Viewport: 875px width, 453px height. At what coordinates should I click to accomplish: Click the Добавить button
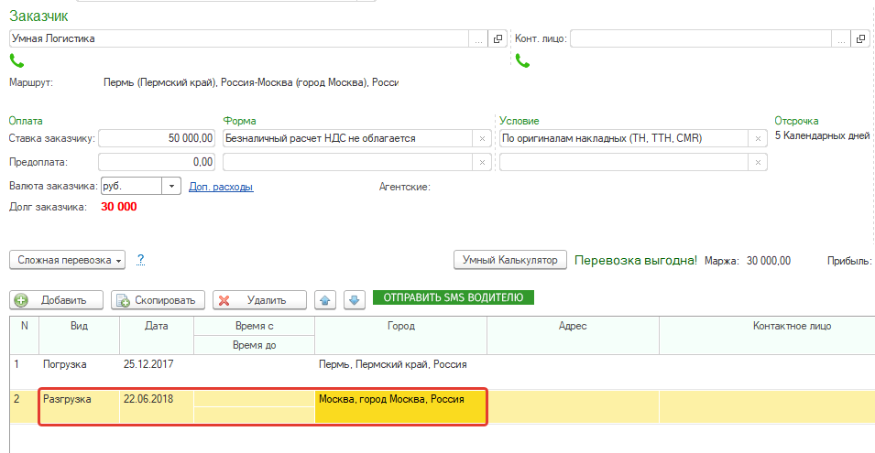click(x=57, y=300)
